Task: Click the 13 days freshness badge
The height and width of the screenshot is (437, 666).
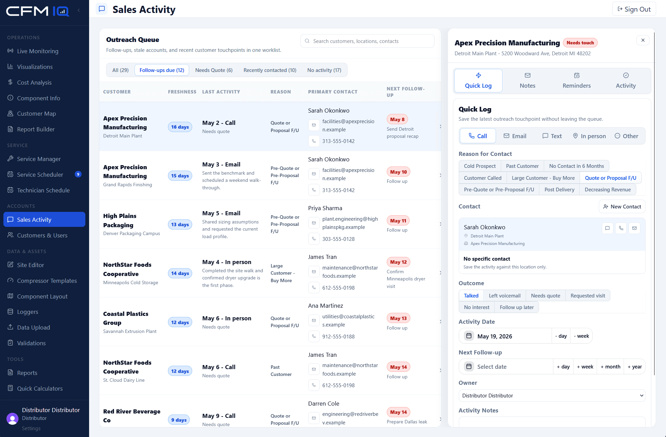Action: point(180,224)
